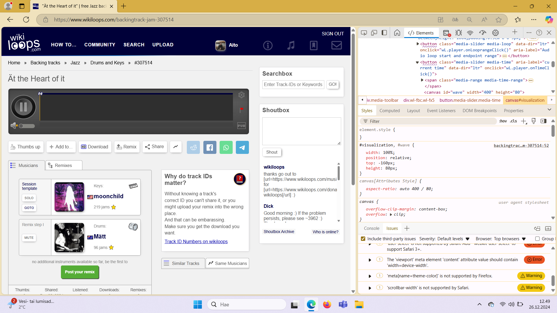Download the HD track
557x313 pixels.
pyautogui.click(x=95, y=147)
